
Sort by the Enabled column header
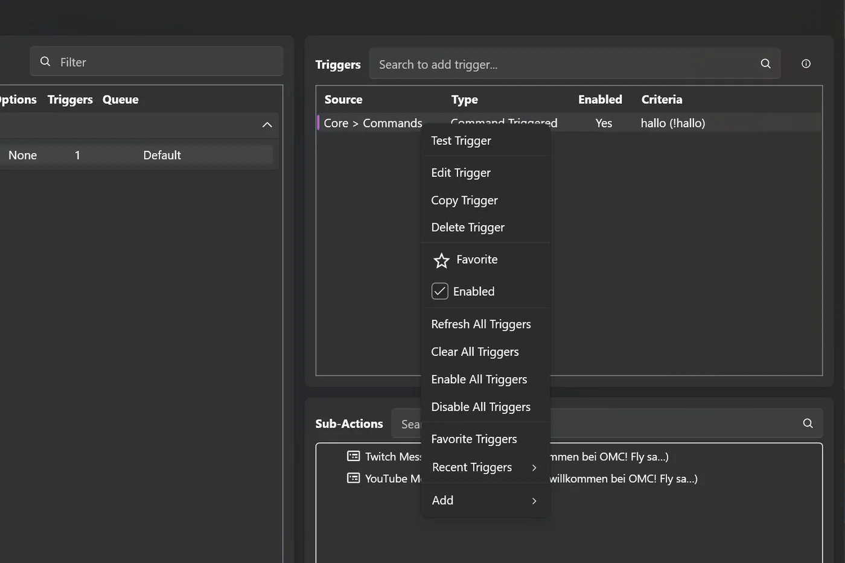600,100
